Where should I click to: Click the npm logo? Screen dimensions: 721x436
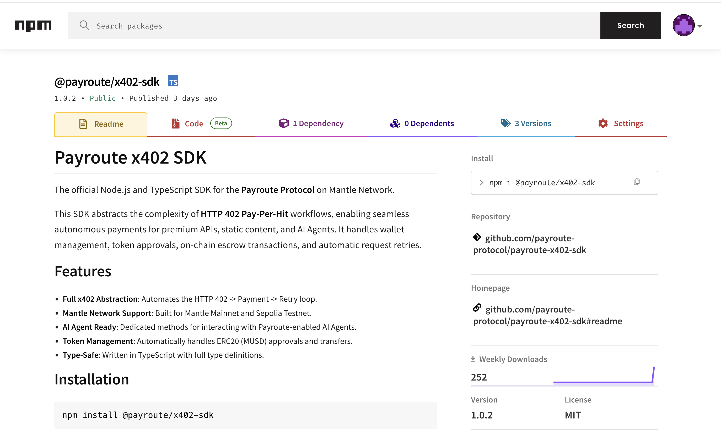tap(33, 26)
